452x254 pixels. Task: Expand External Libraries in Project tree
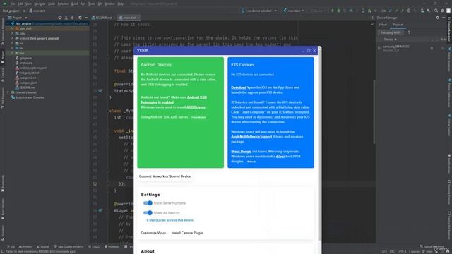point(8,92)
